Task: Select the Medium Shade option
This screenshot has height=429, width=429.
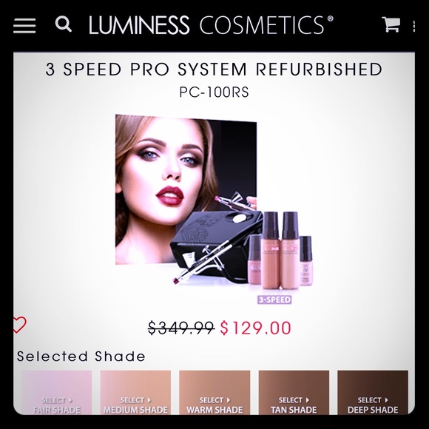Action: (x=135, y=393)
